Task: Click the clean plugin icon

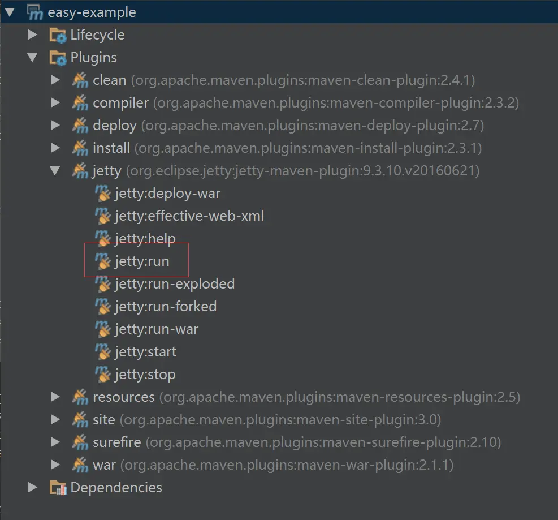Action: 80,80
